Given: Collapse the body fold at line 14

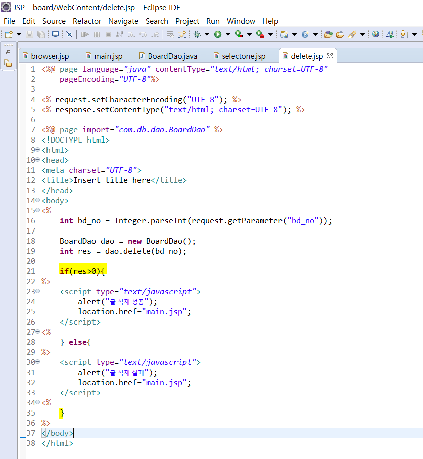Looking at the screenshot, I should 38,200.
